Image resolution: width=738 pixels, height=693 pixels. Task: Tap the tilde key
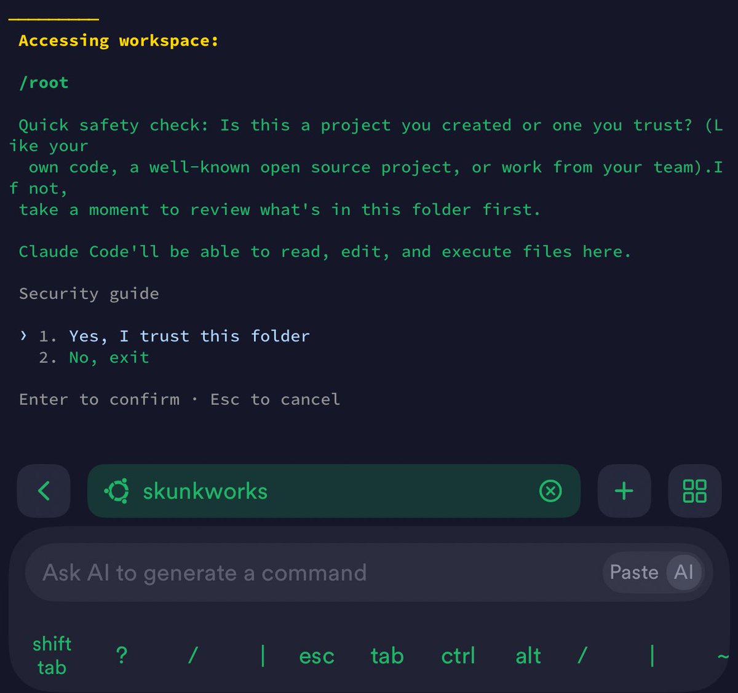(x=723, y=656)
